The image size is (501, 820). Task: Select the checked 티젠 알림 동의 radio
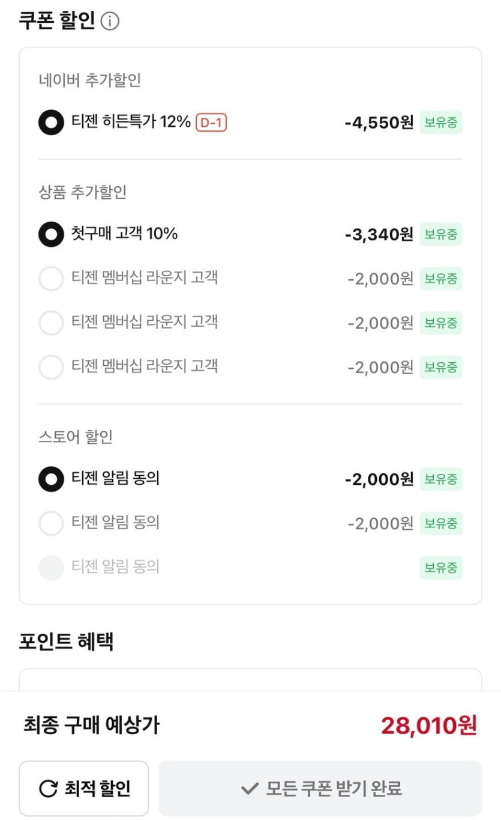point(51,479)
